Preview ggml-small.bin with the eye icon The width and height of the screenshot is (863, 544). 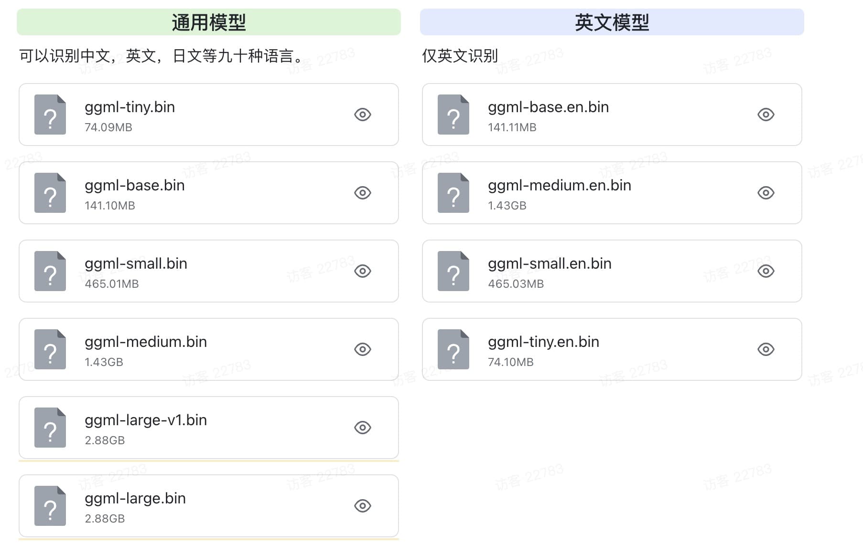click(363, 271)
